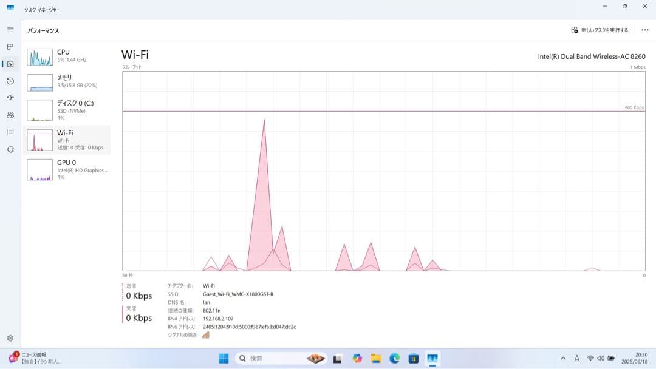Select ディスク 0 (C:) entry

tap(67, 110)
